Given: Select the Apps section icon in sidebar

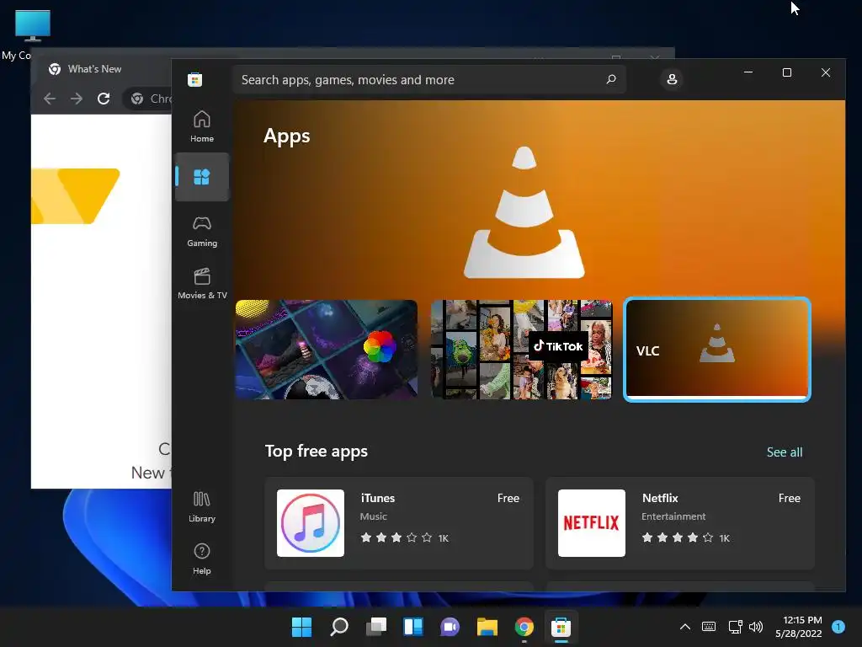Looking at the screenshot, I should pyautogui.click(x=202, y=177).
